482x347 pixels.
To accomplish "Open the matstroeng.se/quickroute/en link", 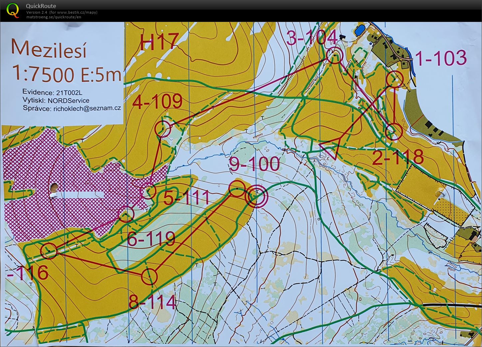I will click(x=54, y=17).
